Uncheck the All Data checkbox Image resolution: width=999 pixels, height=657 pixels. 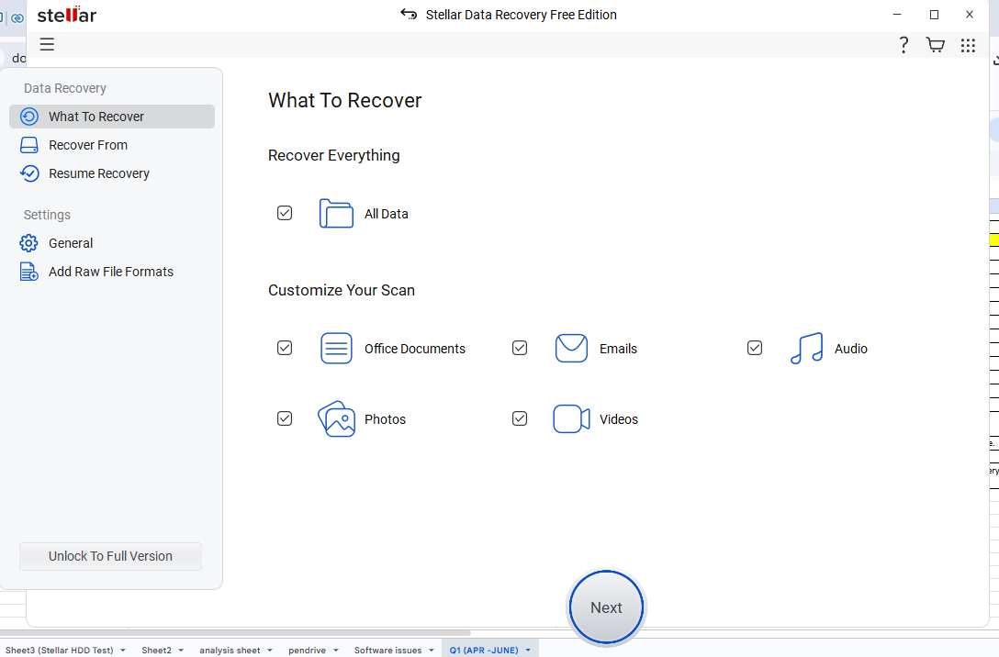285,213
